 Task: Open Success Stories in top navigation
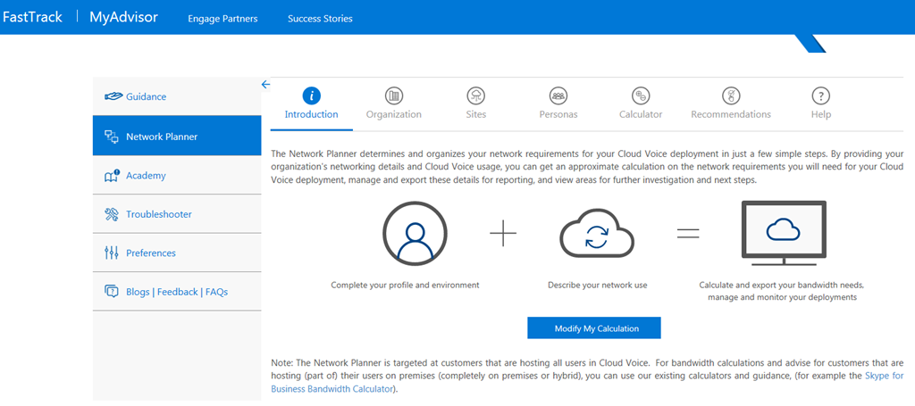(320, 19)
